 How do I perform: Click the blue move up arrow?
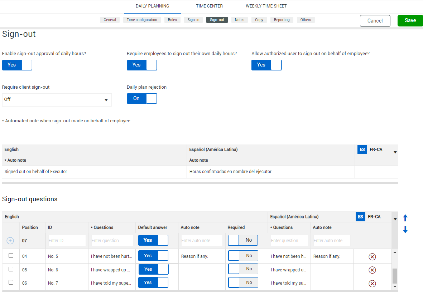point(405,218)
